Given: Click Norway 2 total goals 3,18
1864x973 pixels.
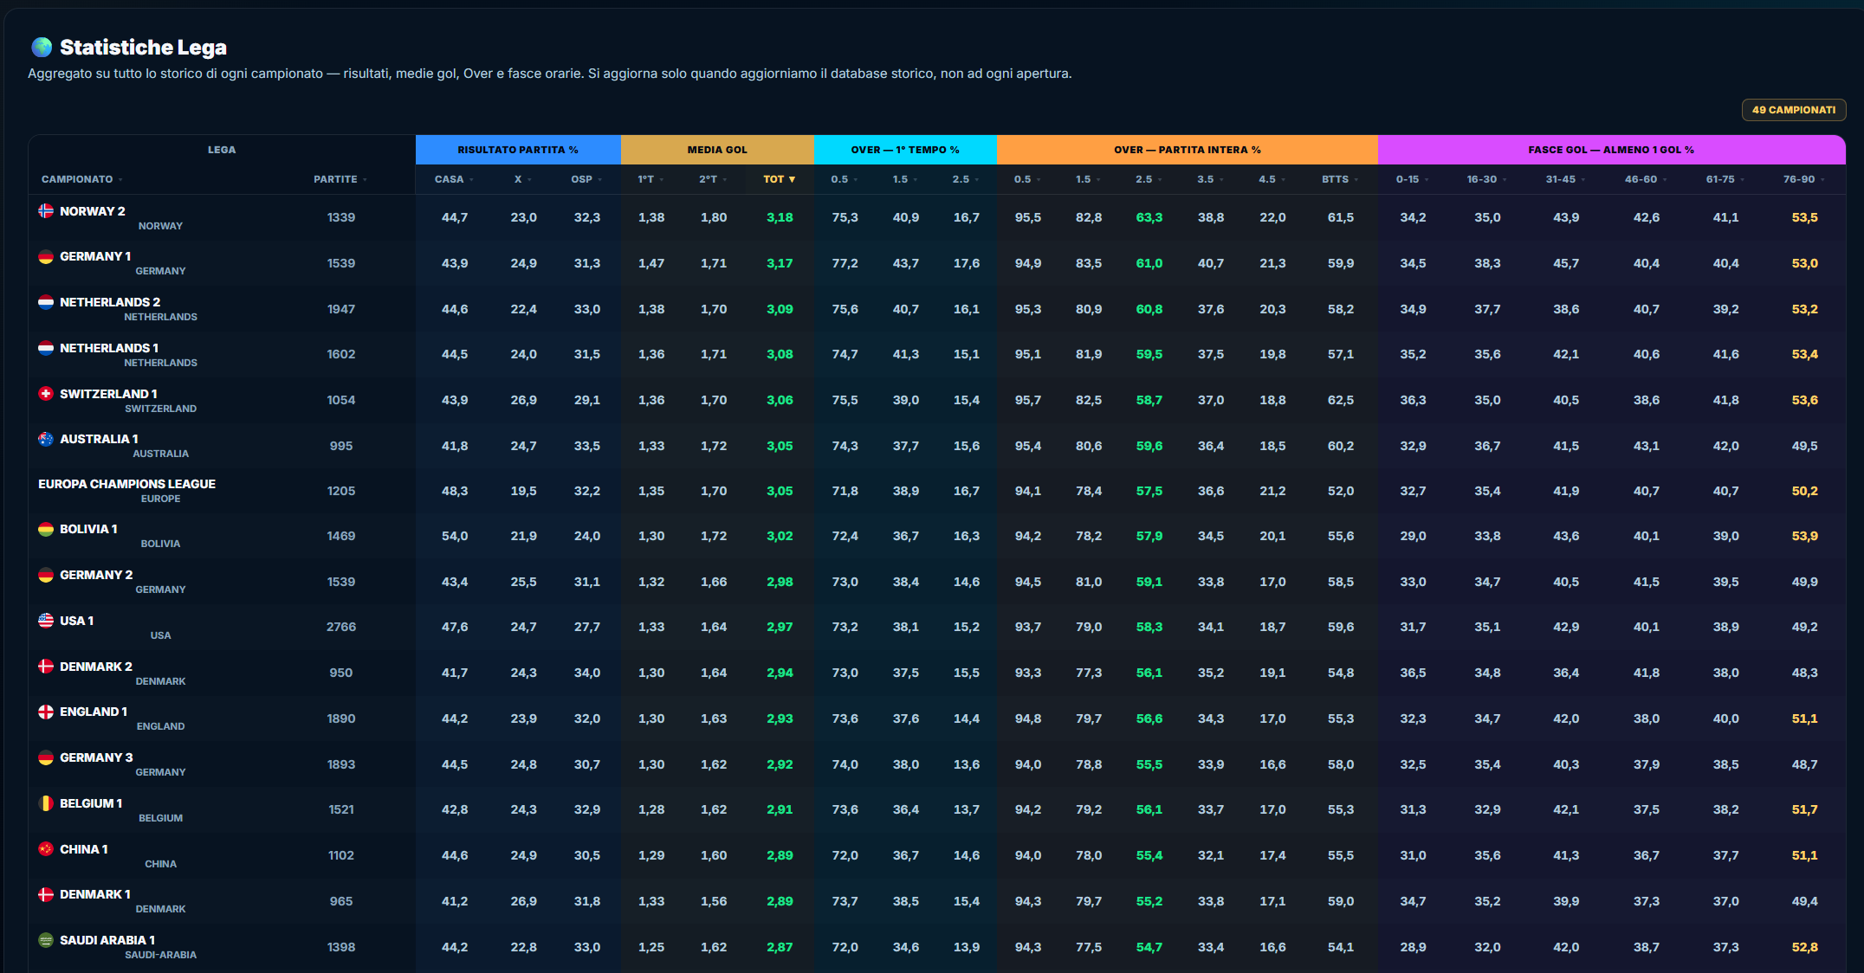Looking at the screenshot, I should coord(780,217).
